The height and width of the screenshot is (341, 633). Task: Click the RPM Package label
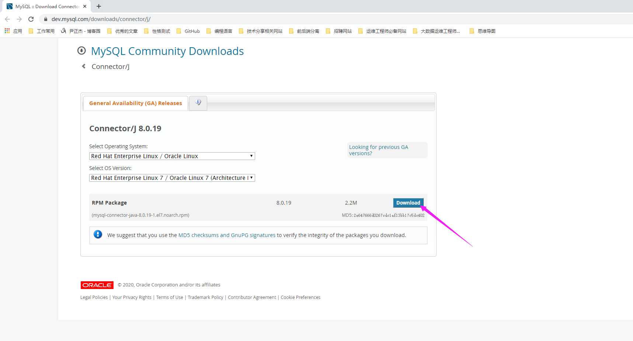109,203
